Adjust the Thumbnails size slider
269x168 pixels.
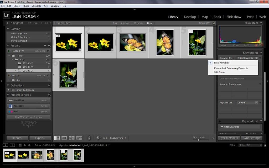tap(199, 140)
